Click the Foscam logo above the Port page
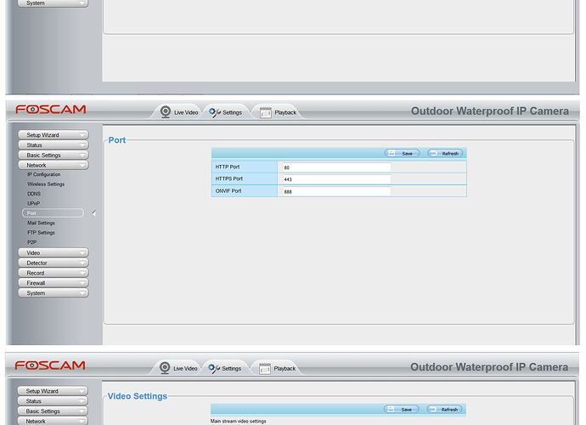The image size is (586, 425). click(50, 110)
